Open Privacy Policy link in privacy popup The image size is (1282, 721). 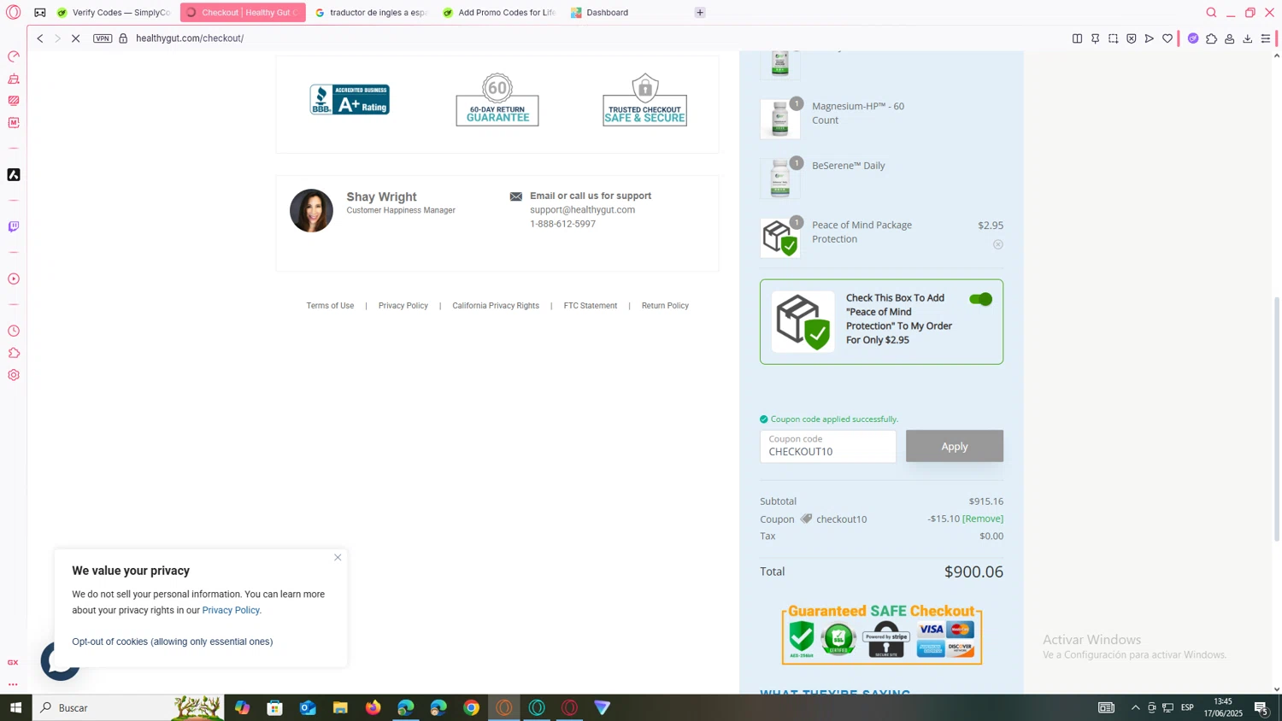pos(231,611)
